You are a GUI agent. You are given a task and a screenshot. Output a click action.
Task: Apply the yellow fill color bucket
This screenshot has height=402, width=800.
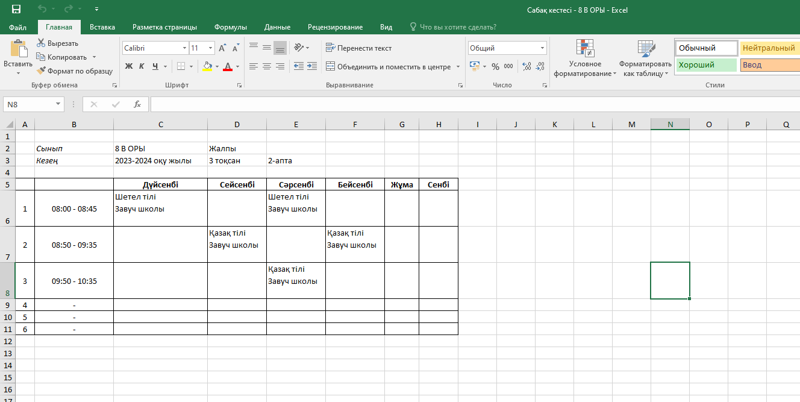(x=207, y=67)
